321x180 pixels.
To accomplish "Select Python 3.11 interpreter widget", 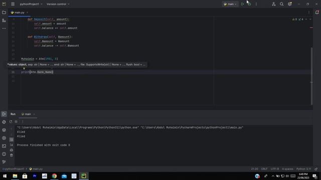I will [303, 169].
